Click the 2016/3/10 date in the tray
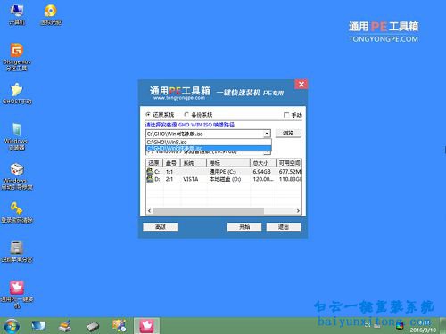 coord(423,330)
